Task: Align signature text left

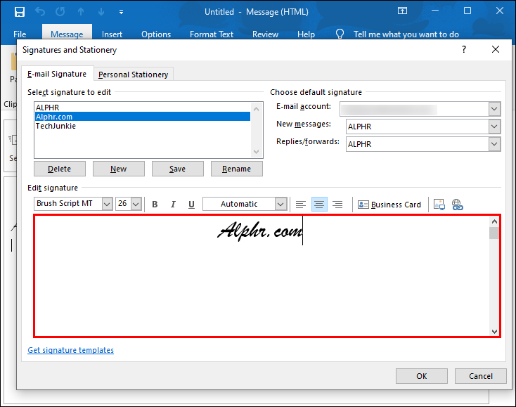Action: point(300,205)
